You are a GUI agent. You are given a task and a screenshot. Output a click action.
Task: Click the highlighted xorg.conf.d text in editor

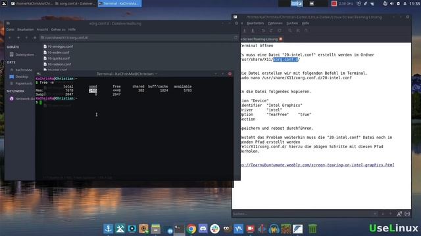[x=285, y=60]
